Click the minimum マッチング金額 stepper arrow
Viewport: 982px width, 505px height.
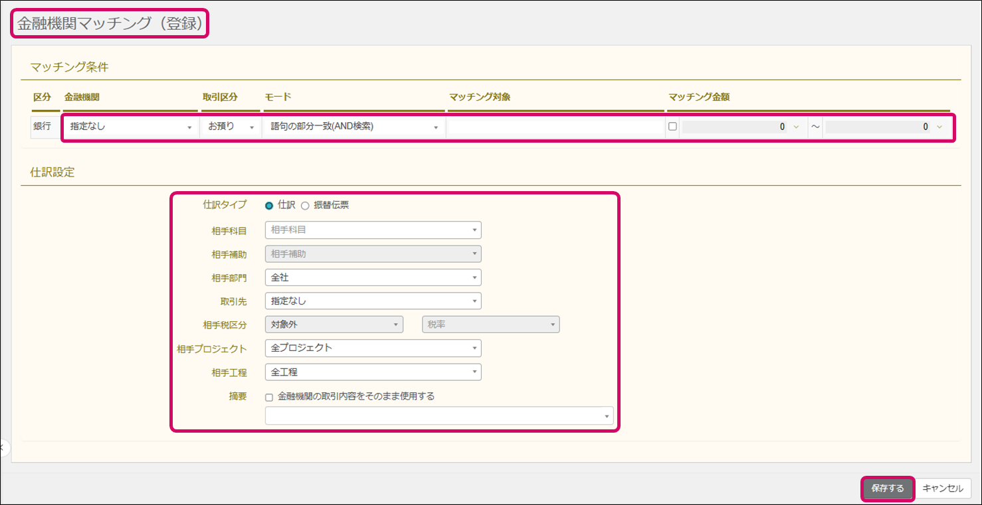[x=796, y=127]
